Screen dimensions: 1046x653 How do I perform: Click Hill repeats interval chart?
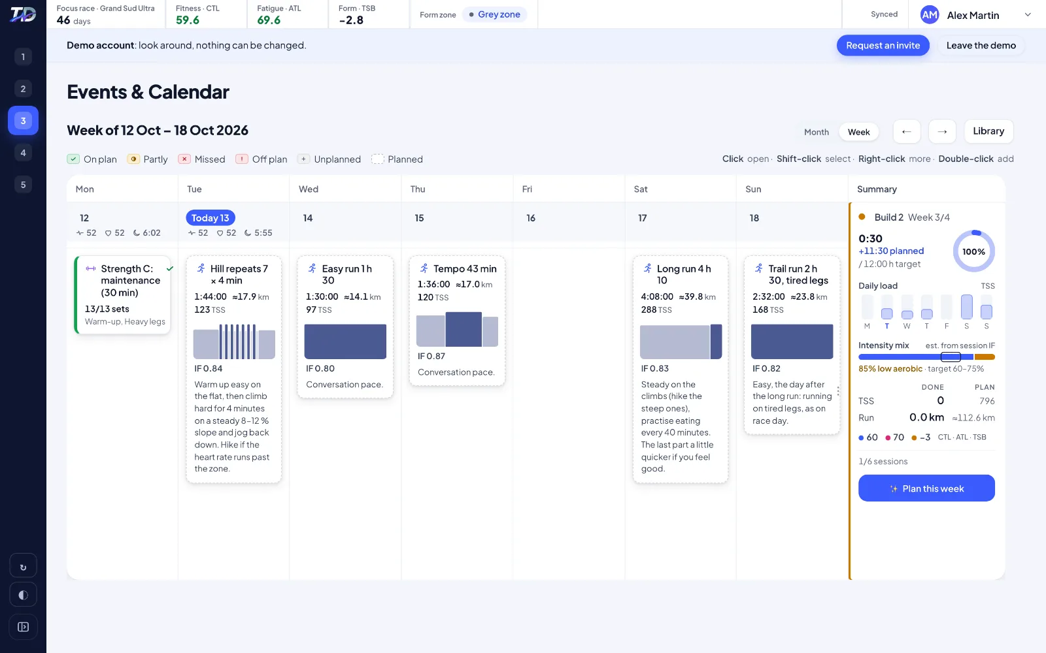click(234, 342)
